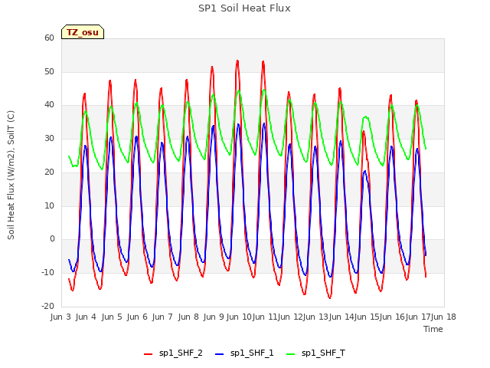The image size is (490, 368).
Task: Click the Jun 12 x-axis tick label
Action: click(290, 317)
